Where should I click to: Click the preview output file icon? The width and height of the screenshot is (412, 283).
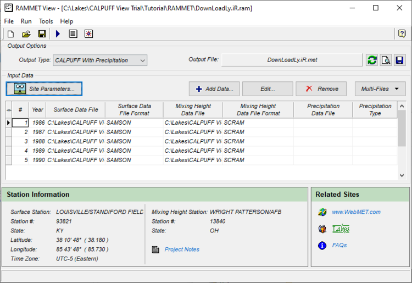coord(386,60)
